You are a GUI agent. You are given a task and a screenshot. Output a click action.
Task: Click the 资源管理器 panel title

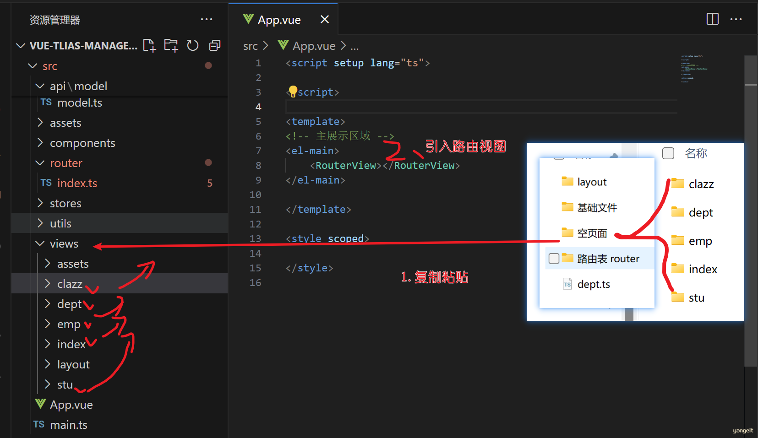pyautogui.click(x=55, y=20)
